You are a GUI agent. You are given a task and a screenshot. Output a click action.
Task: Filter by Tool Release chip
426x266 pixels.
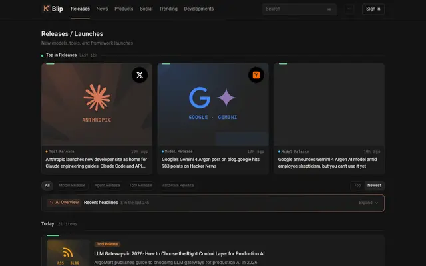pos(140,186)
